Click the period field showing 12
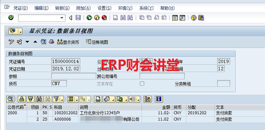Viewport: 265px width, 130px height. 221,69
